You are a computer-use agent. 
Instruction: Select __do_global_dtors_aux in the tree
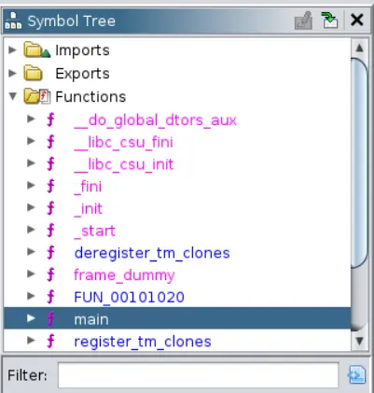pos(156,120)
